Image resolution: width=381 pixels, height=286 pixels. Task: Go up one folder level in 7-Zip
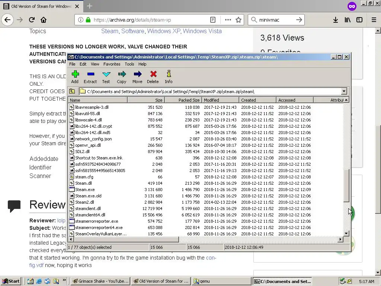click(x=72, y=92)
